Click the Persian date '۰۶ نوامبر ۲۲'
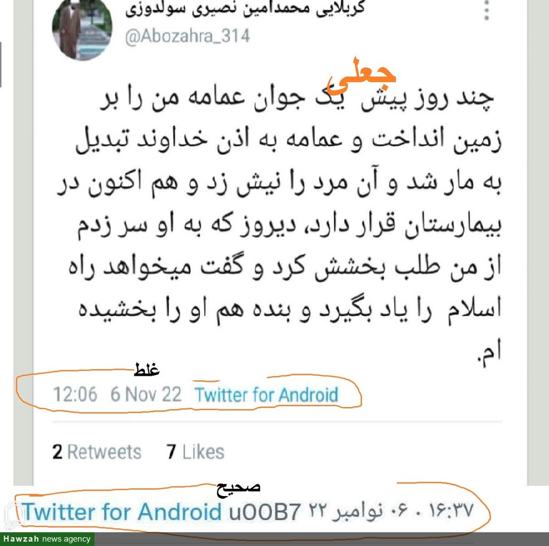 [x=358, y=512]
